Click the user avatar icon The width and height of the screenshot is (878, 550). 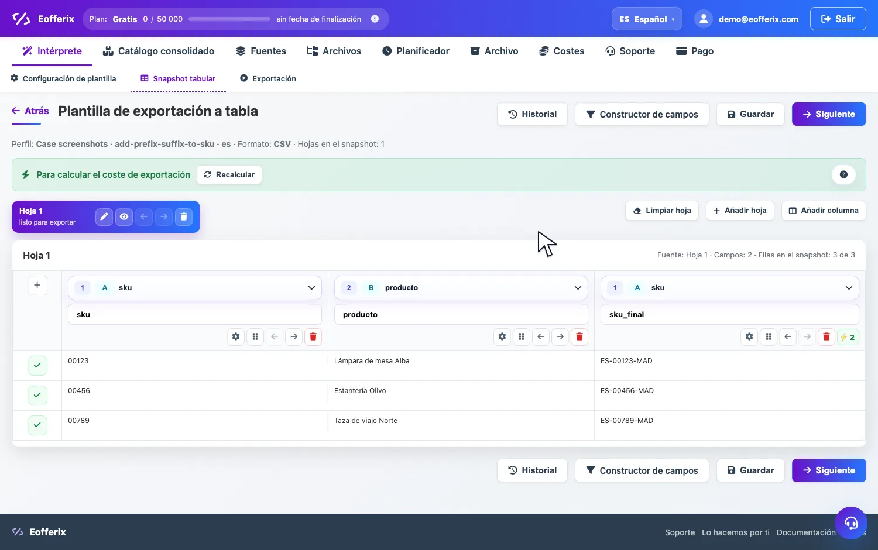[x=703, y=19]
